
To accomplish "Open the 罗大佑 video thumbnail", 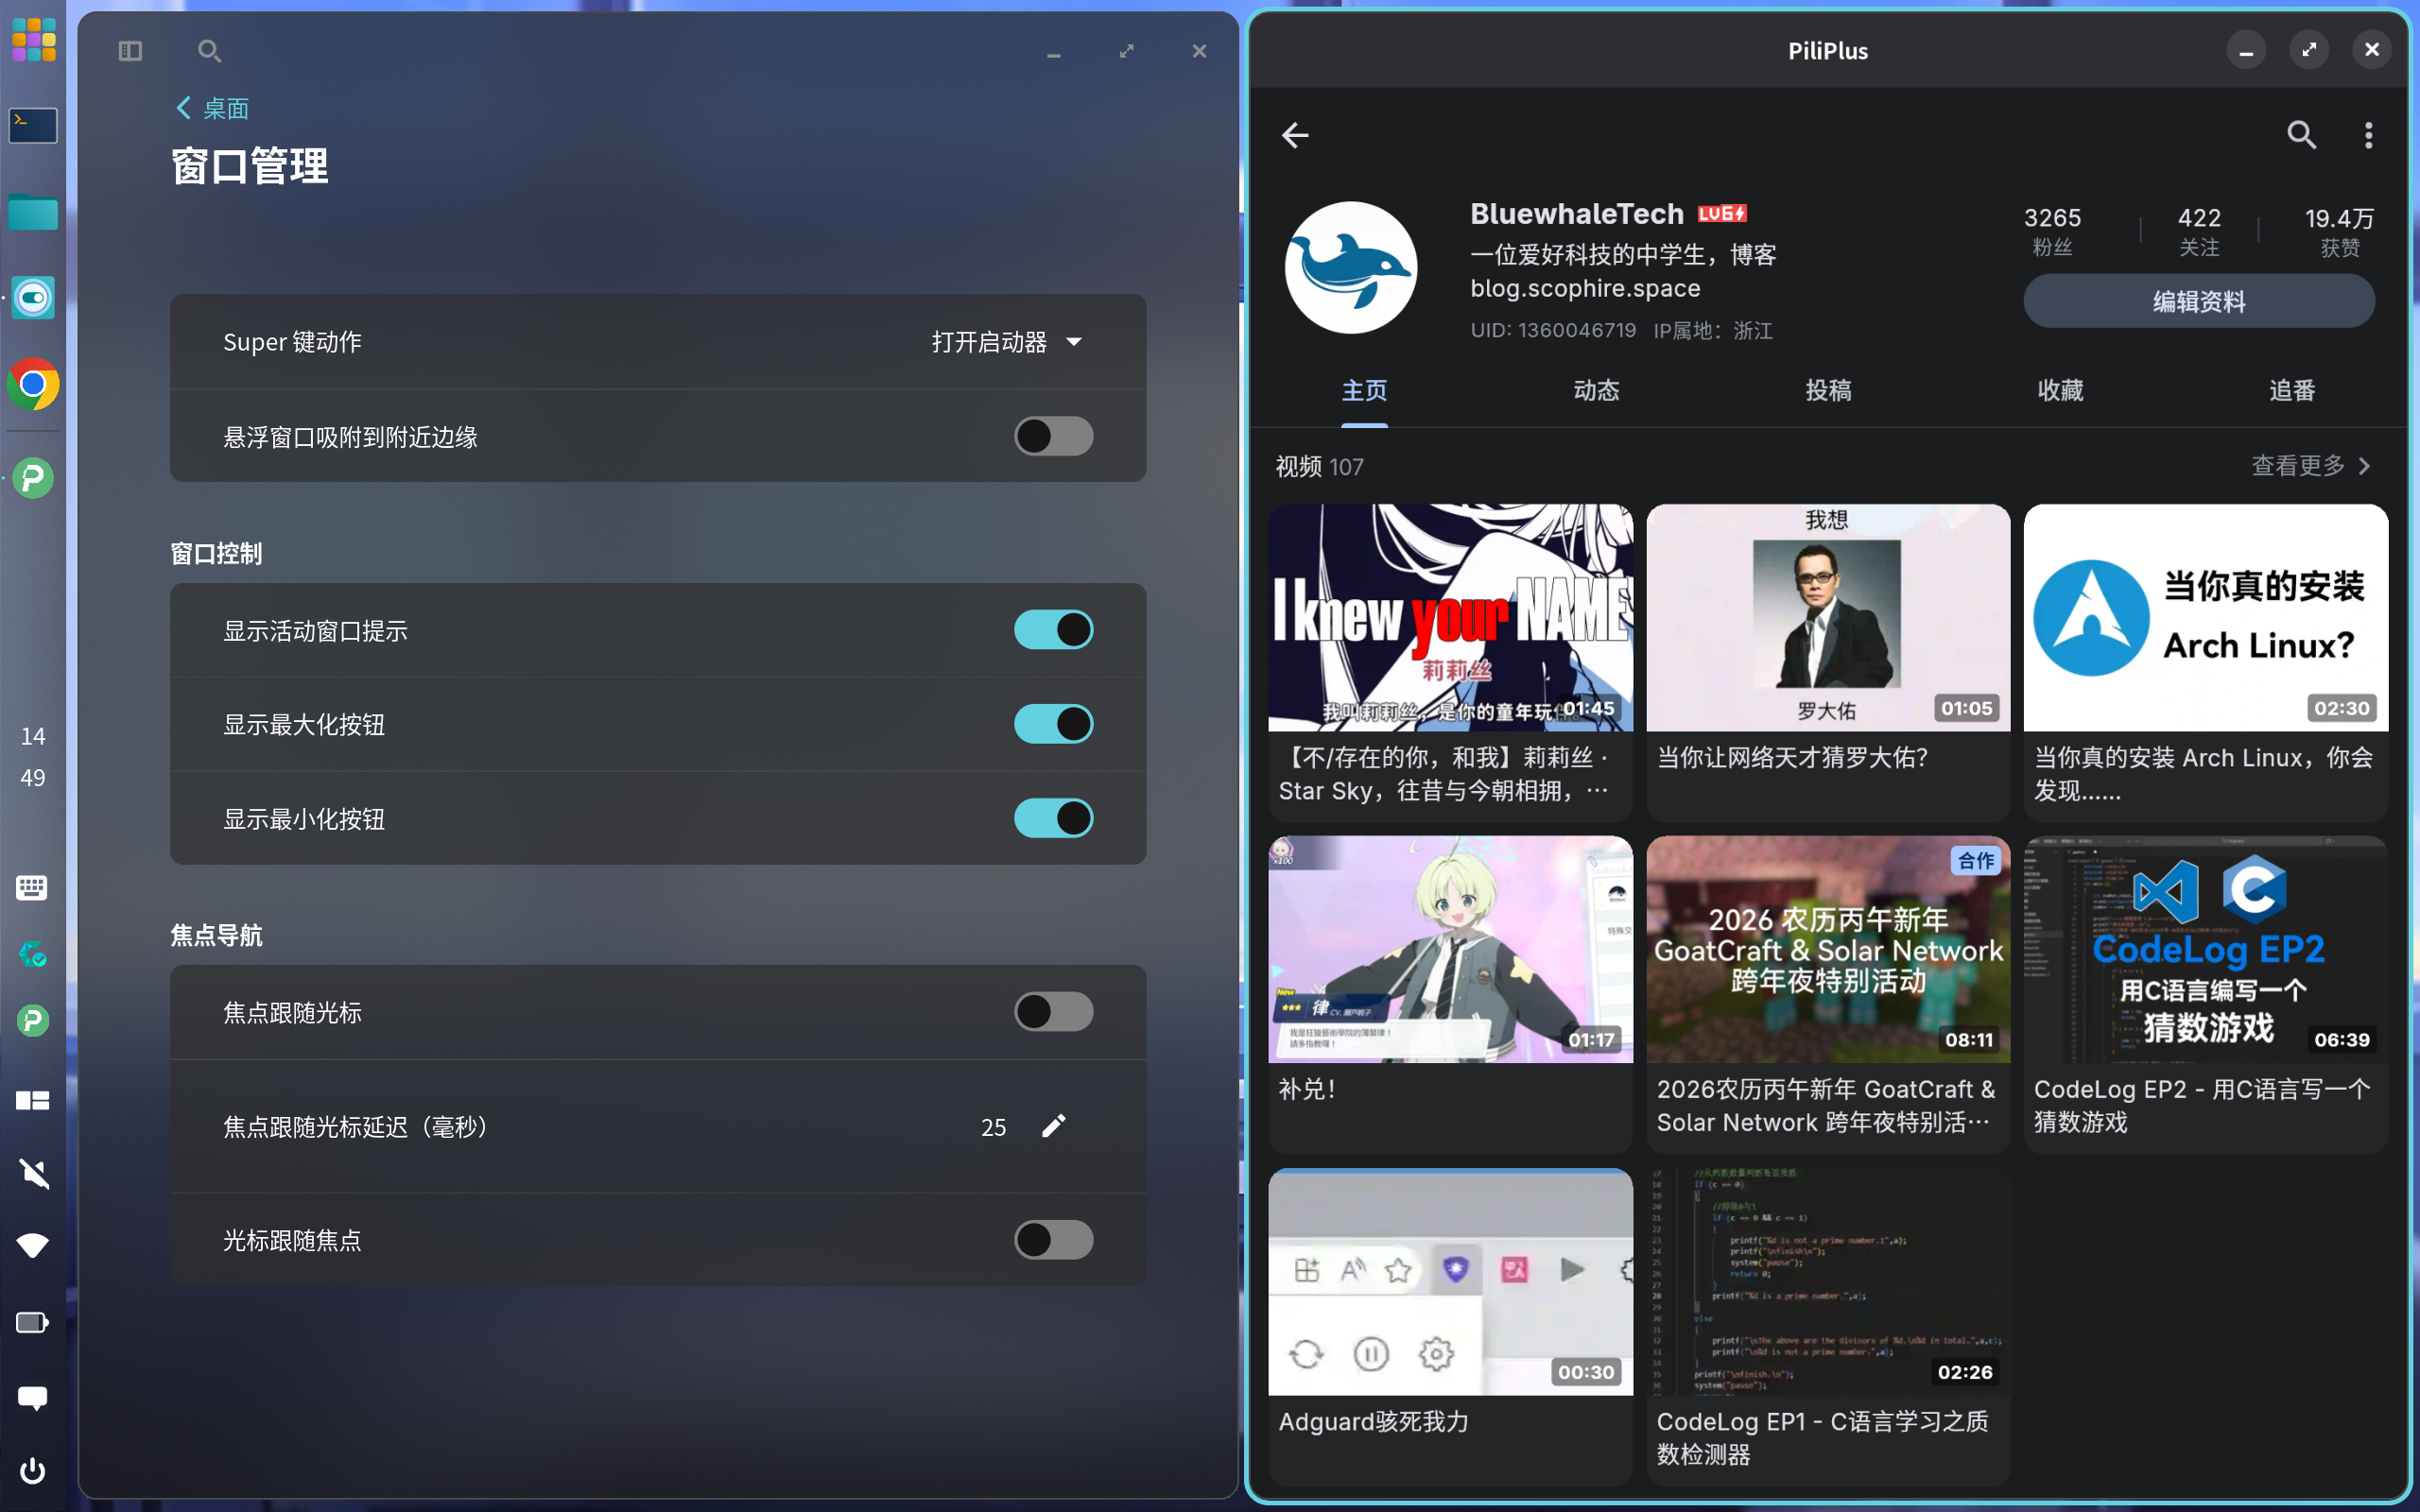I will point(1828,617).
